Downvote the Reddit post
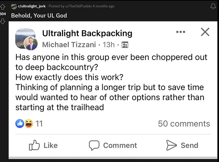 [3, 21]
